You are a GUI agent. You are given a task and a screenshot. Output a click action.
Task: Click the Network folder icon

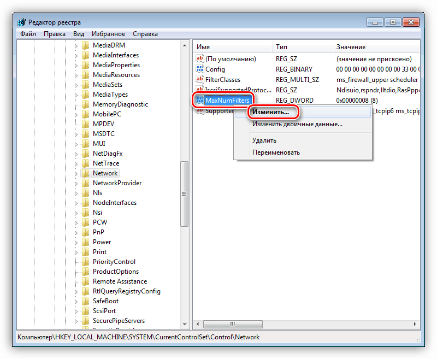(x=85, y=173)
